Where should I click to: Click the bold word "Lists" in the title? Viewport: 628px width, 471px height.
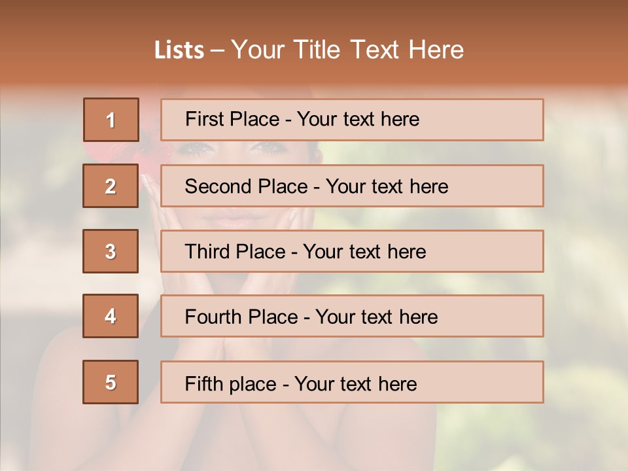[x=179, y=50]
